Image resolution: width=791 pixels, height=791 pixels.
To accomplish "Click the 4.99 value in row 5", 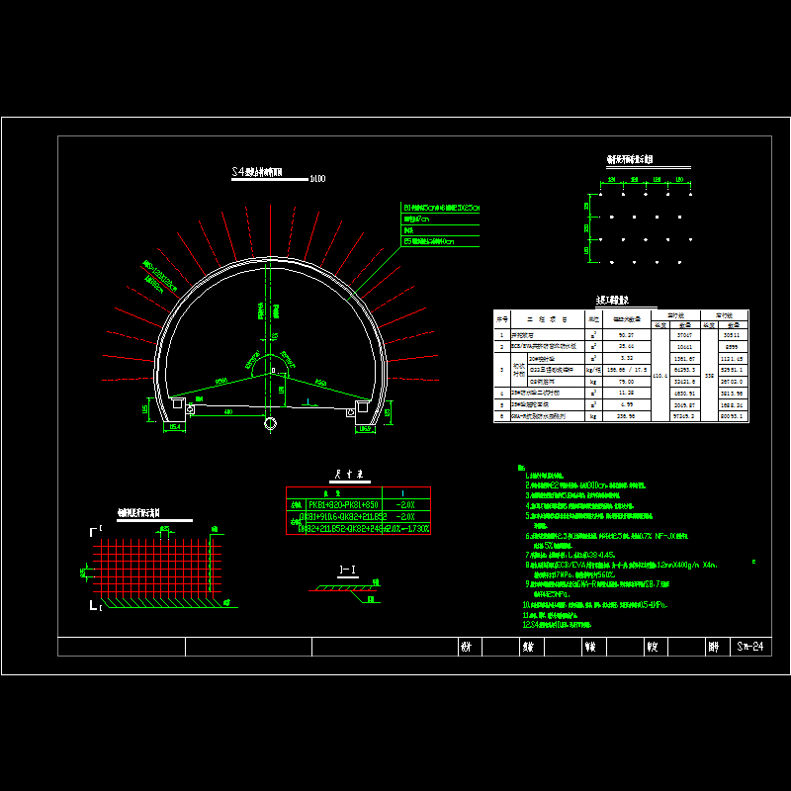I will [x=627, y=404].
